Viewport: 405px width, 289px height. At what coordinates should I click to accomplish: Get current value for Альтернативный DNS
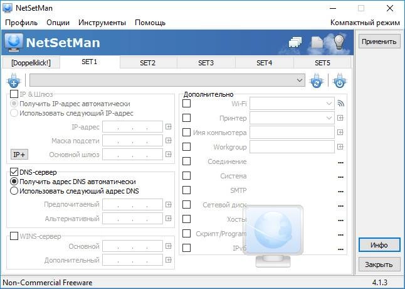(169, 219)
